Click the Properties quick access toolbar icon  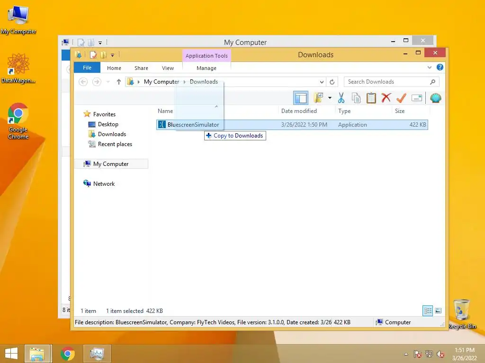pyautogui.click(x=93, y=55)
